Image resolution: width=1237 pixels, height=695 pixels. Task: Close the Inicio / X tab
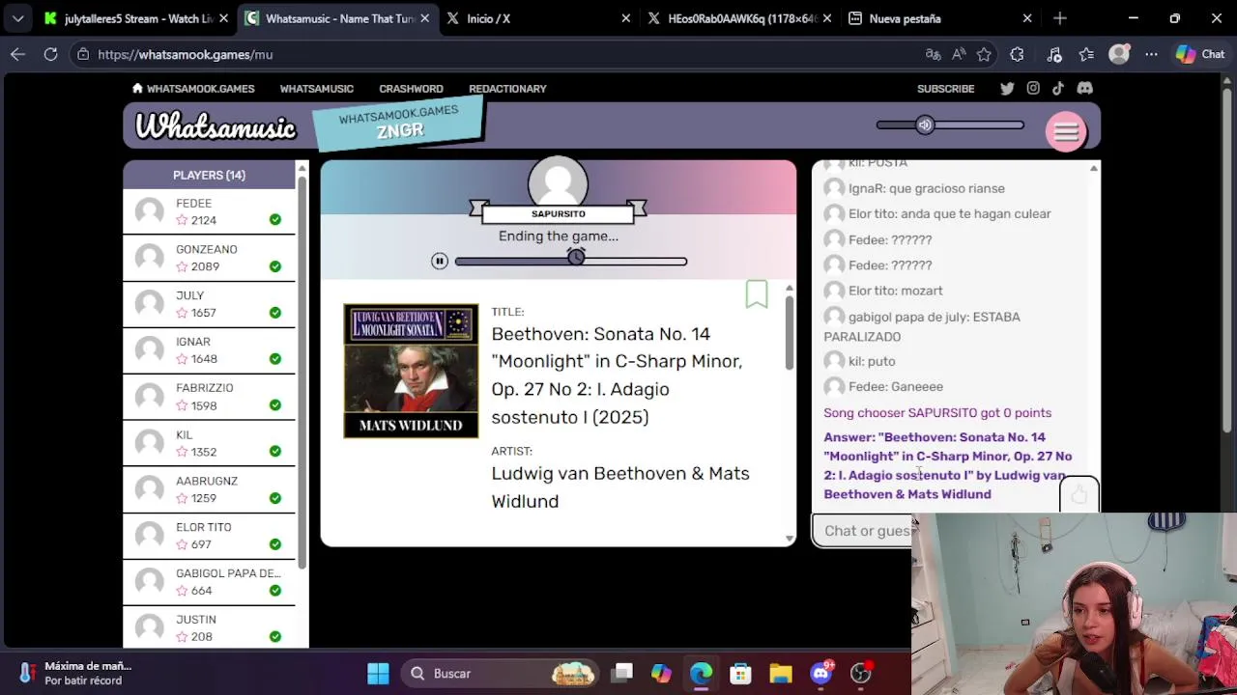click(625, 18)
